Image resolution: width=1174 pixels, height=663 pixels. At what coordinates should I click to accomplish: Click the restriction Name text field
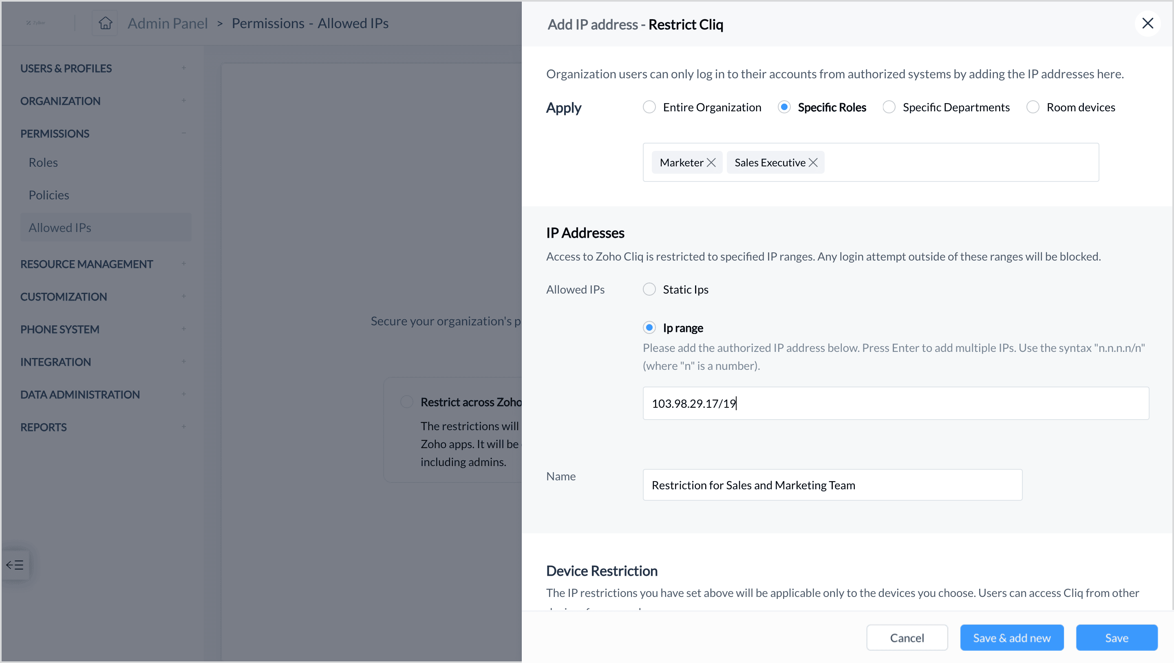click(x=832, y=485)
